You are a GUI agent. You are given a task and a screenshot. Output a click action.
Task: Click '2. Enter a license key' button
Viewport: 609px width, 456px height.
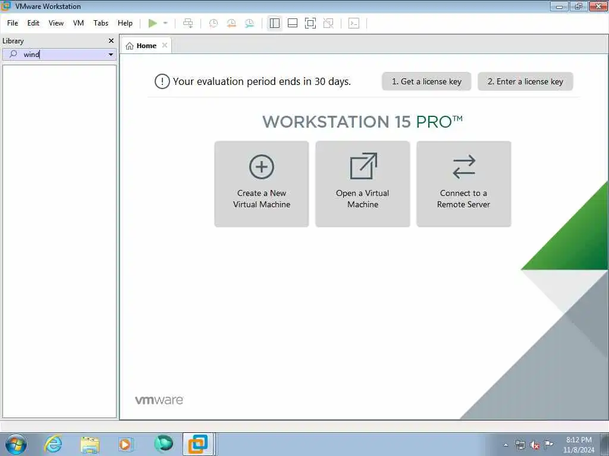pos(525,81)
